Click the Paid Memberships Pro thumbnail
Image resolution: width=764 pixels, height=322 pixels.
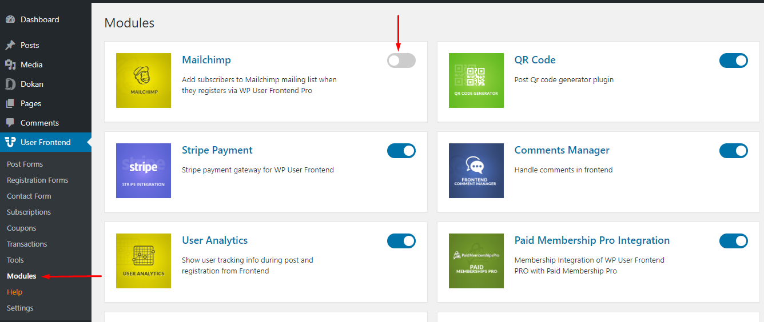(x=476, y=261)
